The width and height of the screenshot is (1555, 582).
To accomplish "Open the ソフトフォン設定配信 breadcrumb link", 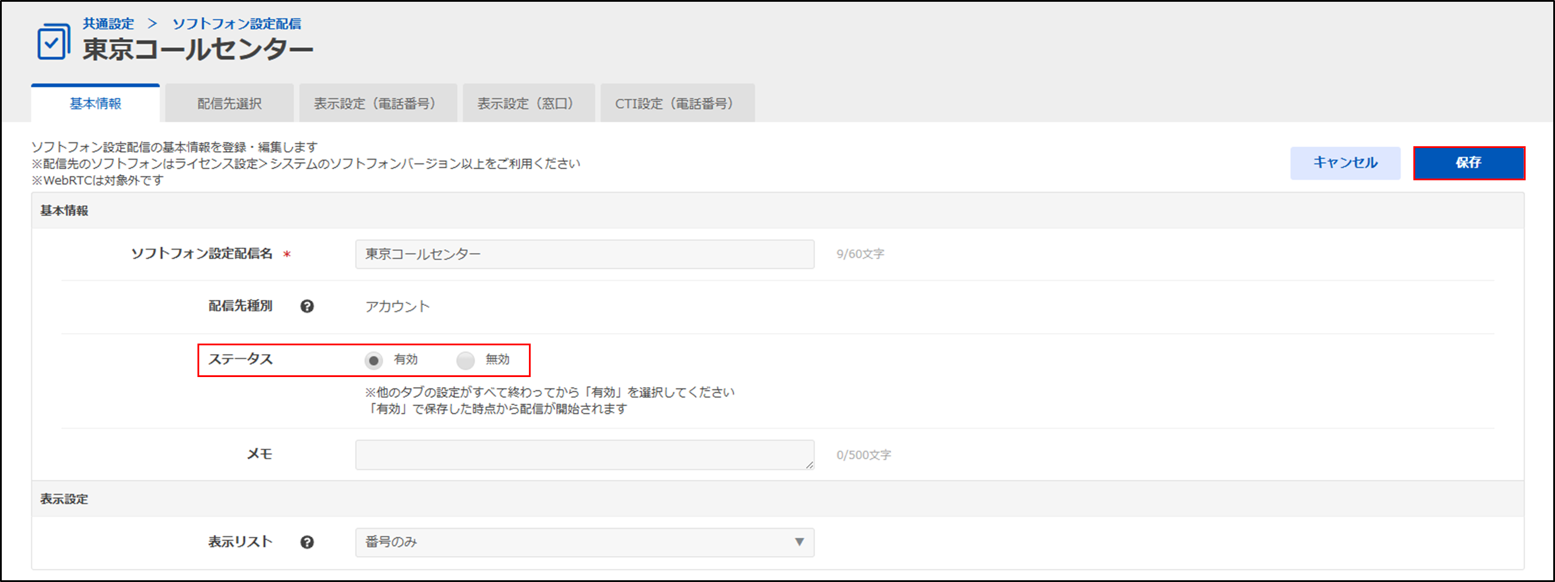I will 237,23.
